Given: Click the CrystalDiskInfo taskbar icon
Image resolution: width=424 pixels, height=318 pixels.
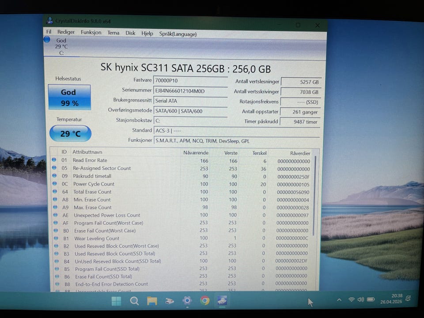Looking at the screenshot, I should tap(222, 300).
